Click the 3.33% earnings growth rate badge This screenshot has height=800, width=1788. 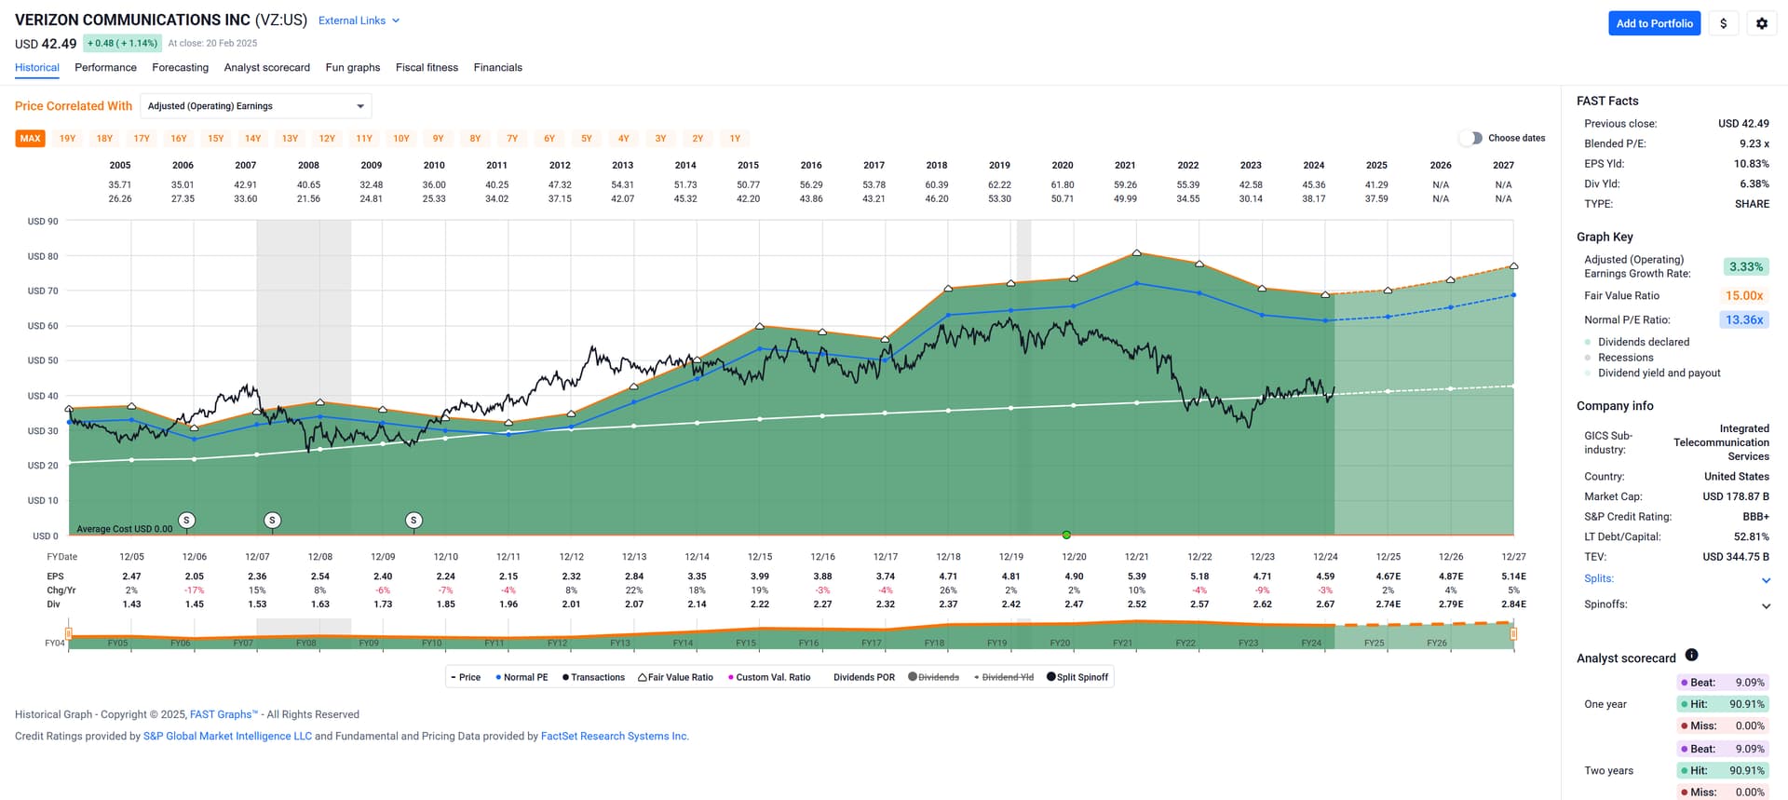coord(1745,266)
